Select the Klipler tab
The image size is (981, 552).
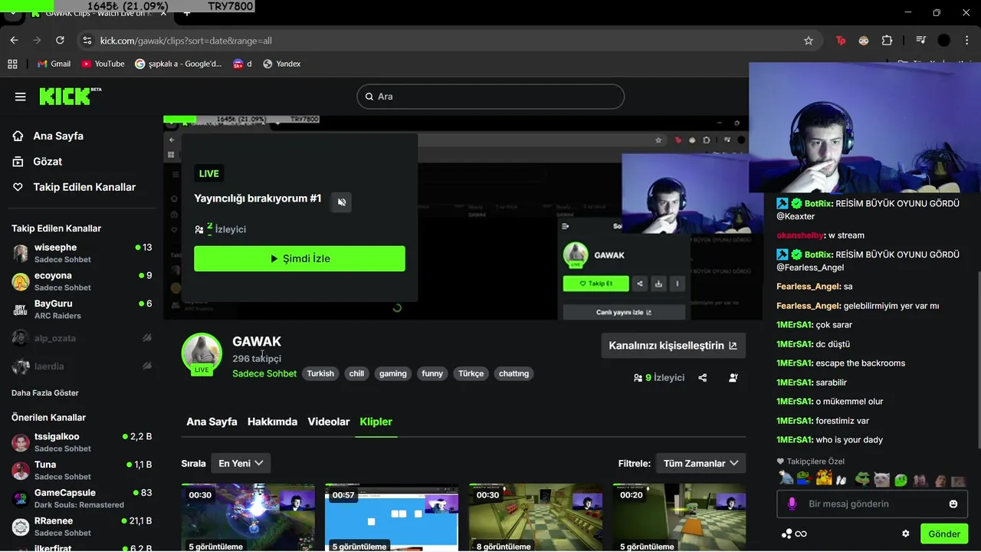pos(376,422)
